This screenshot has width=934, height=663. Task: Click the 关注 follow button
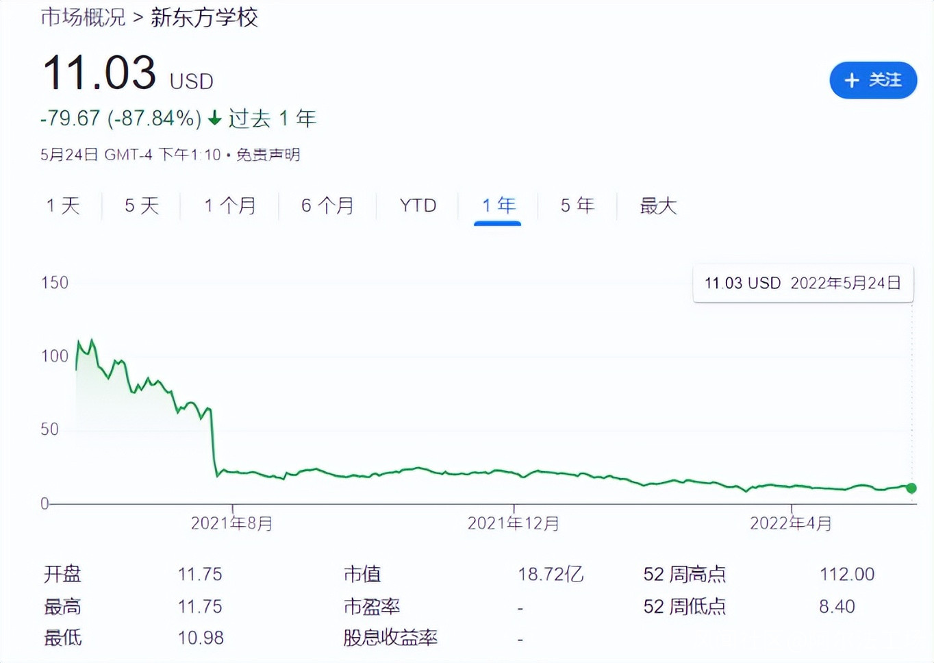pyautogui.click(x=873, y=80)
